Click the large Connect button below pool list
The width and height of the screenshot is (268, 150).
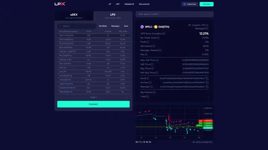(93, 104)
